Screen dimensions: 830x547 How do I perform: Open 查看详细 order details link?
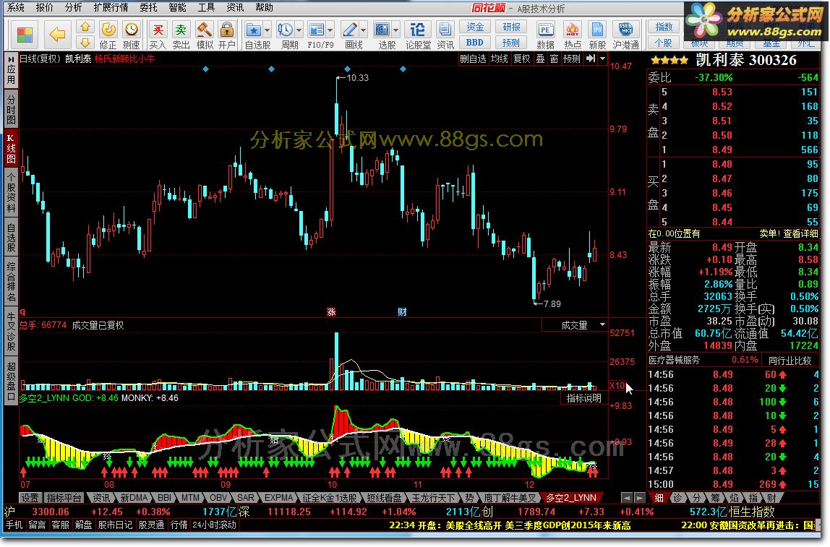point(800,233)
